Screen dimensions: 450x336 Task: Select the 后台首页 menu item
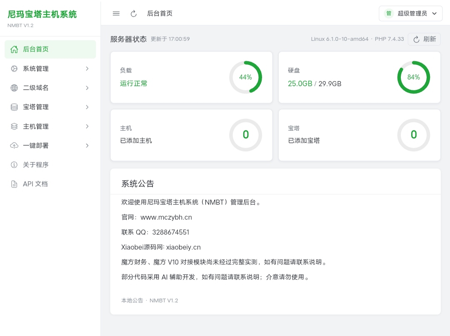[50, 49]
